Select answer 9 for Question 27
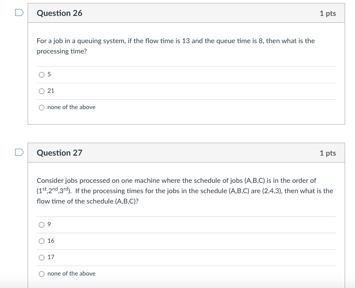 (x=42, y=224)
